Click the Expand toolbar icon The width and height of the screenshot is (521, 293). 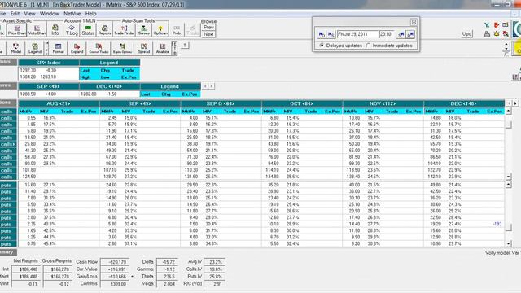(x=77, y=48)
